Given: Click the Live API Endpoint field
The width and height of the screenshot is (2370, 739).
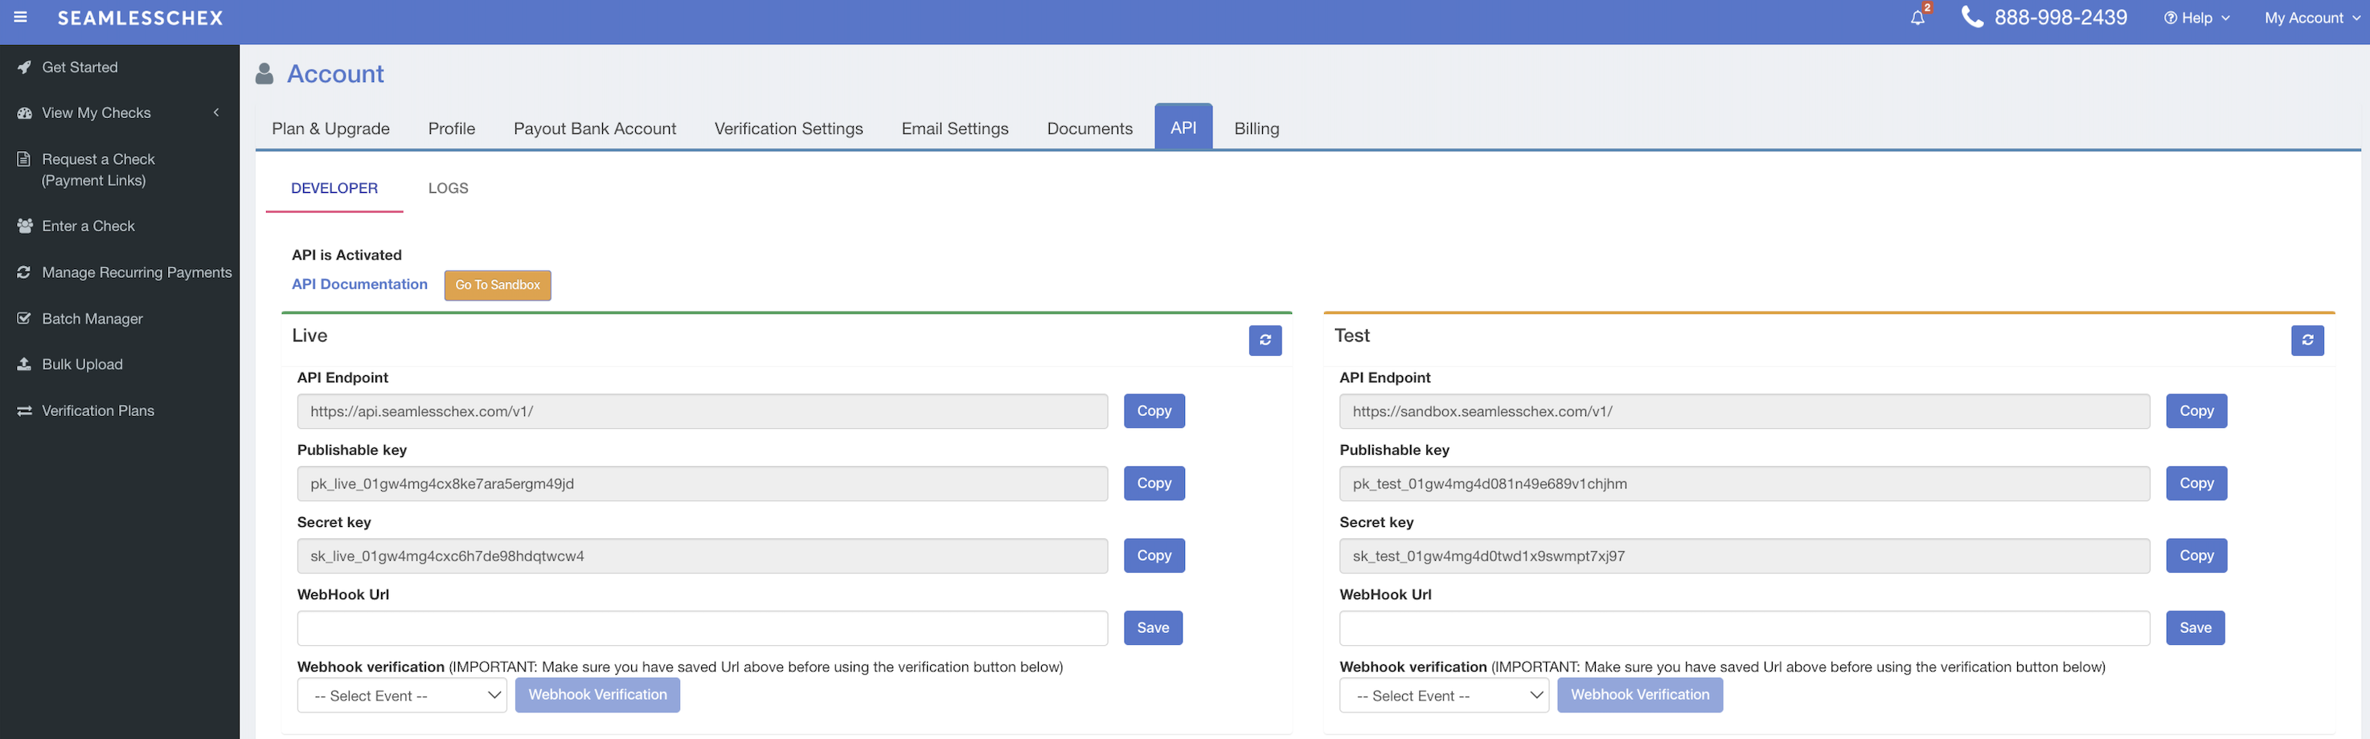Looking at the screenshot, I should [702, 412].
